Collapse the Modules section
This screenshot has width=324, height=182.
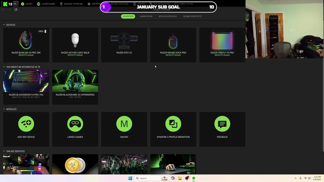4,109
